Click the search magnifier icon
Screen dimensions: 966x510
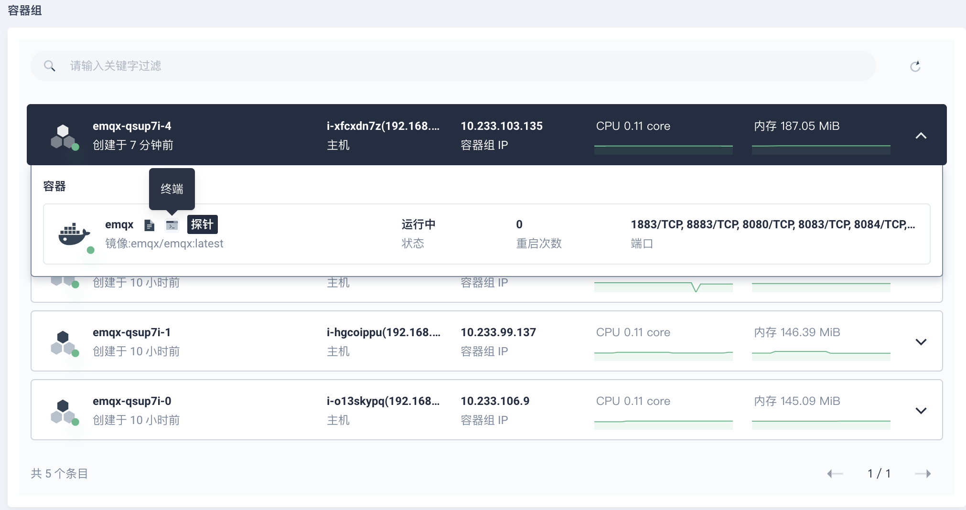coord(50,66)
